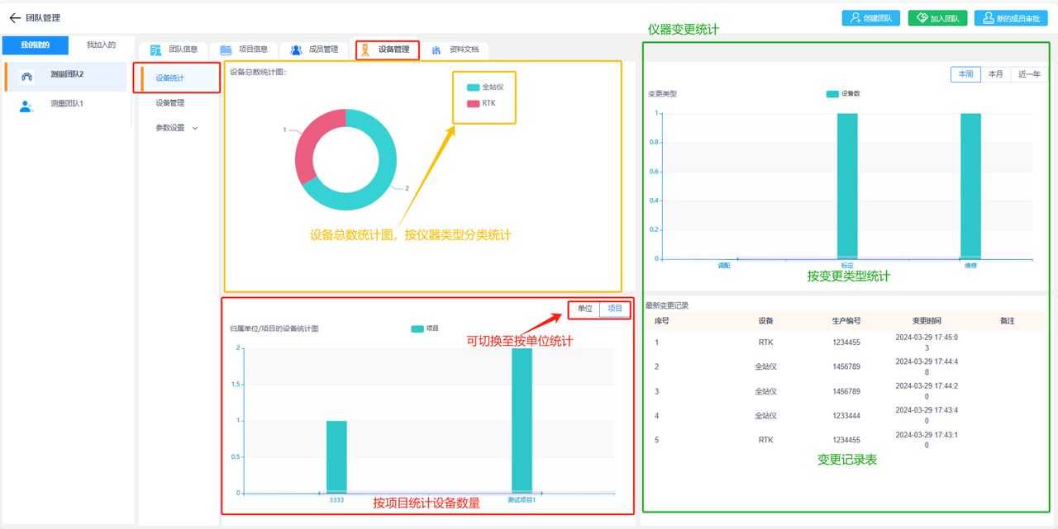Select the 本月 time range
Viewport: 1058px width, 529px height.
pyautogui.click(x=995, y=74)
